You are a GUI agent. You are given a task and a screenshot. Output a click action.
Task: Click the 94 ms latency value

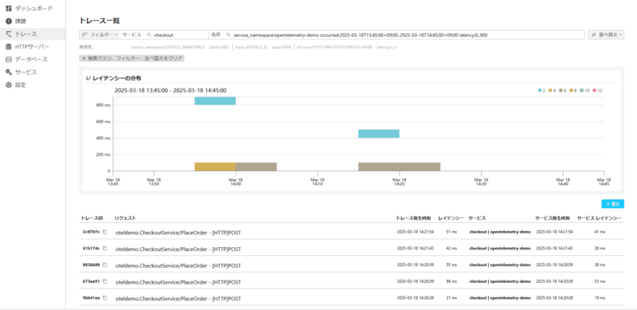[x=451, y=281]
